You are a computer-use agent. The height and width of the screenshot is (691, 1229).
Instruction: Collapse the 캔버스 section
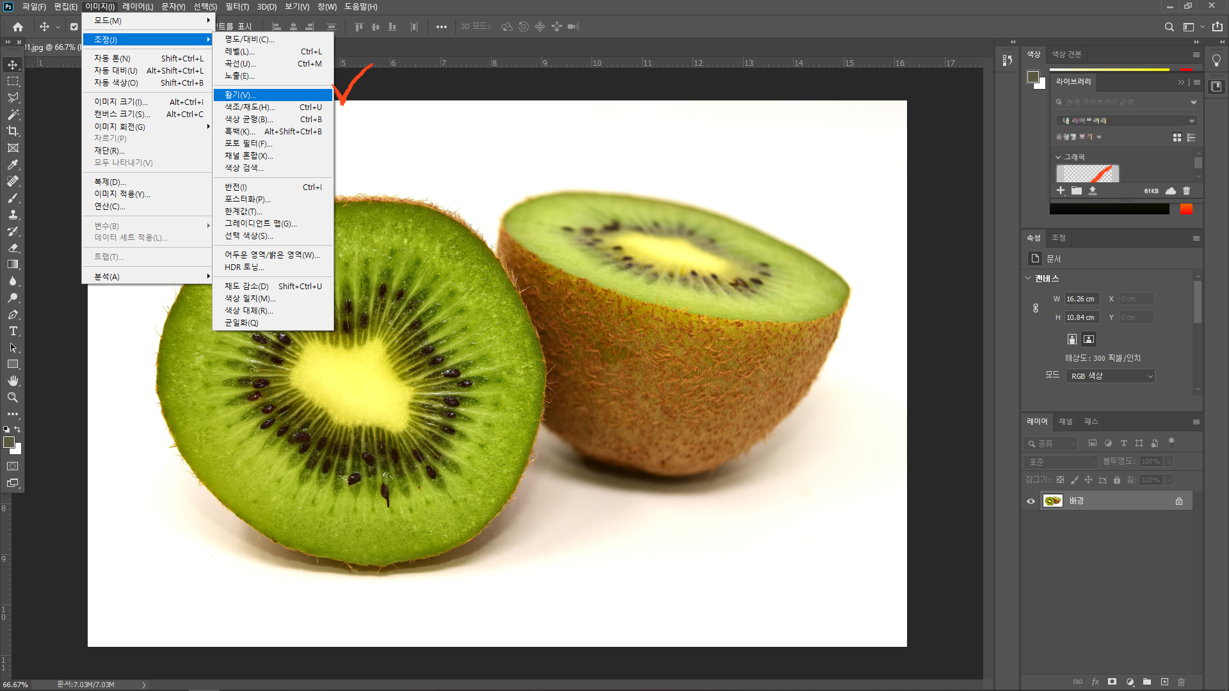1028,278
